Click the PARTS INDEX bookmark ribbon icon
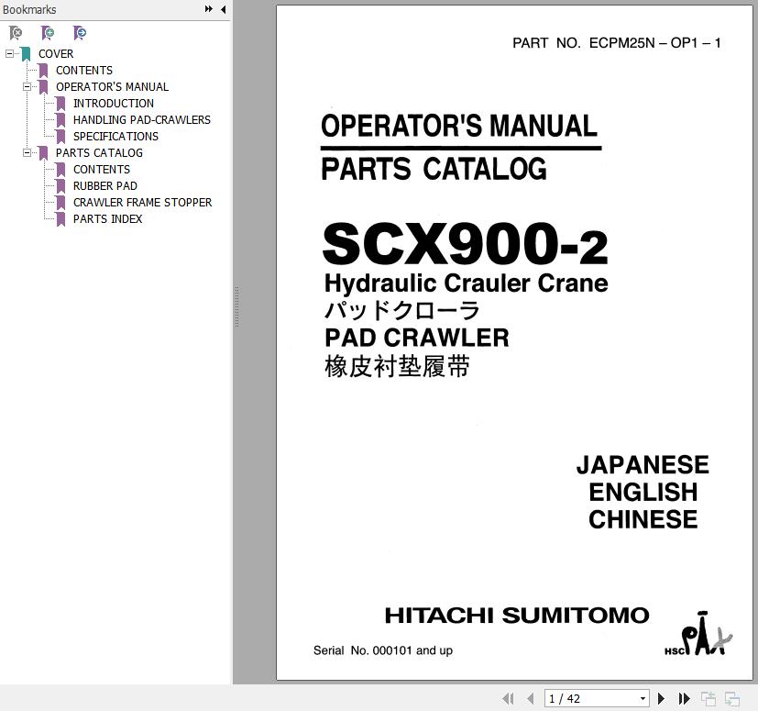The height and width of the screenshot is (711, 758). [60, 219]
